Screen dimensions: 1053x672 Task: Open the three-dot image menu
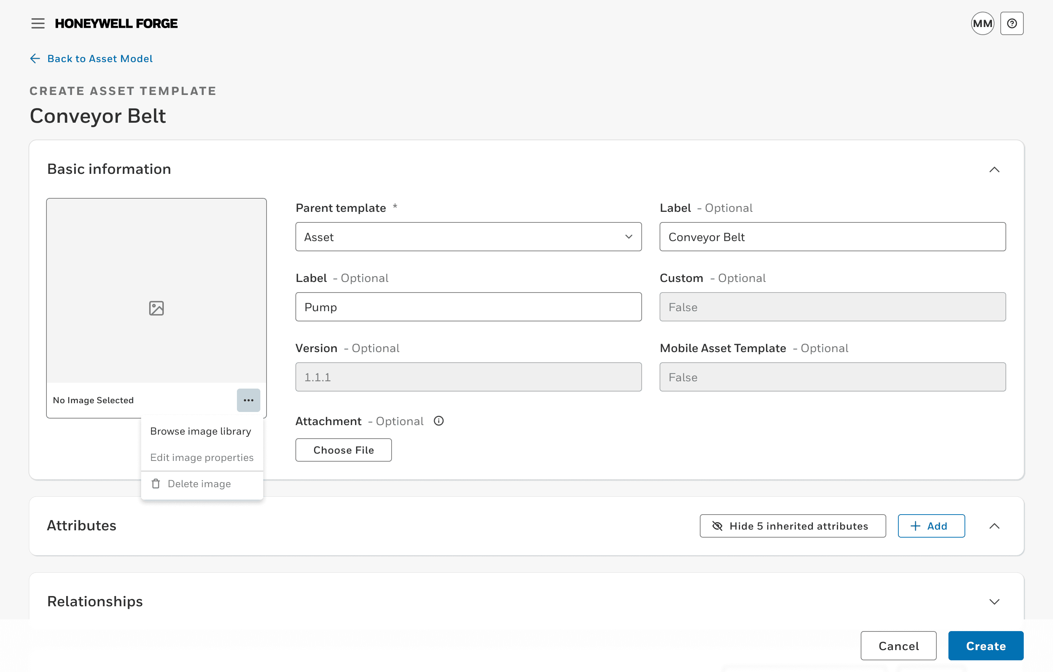click(x=249, y=400)
